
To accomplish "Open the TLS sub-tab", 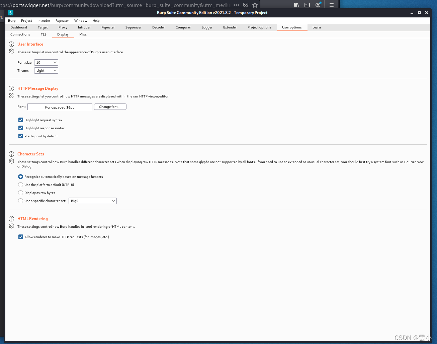I will pos(44,35).
